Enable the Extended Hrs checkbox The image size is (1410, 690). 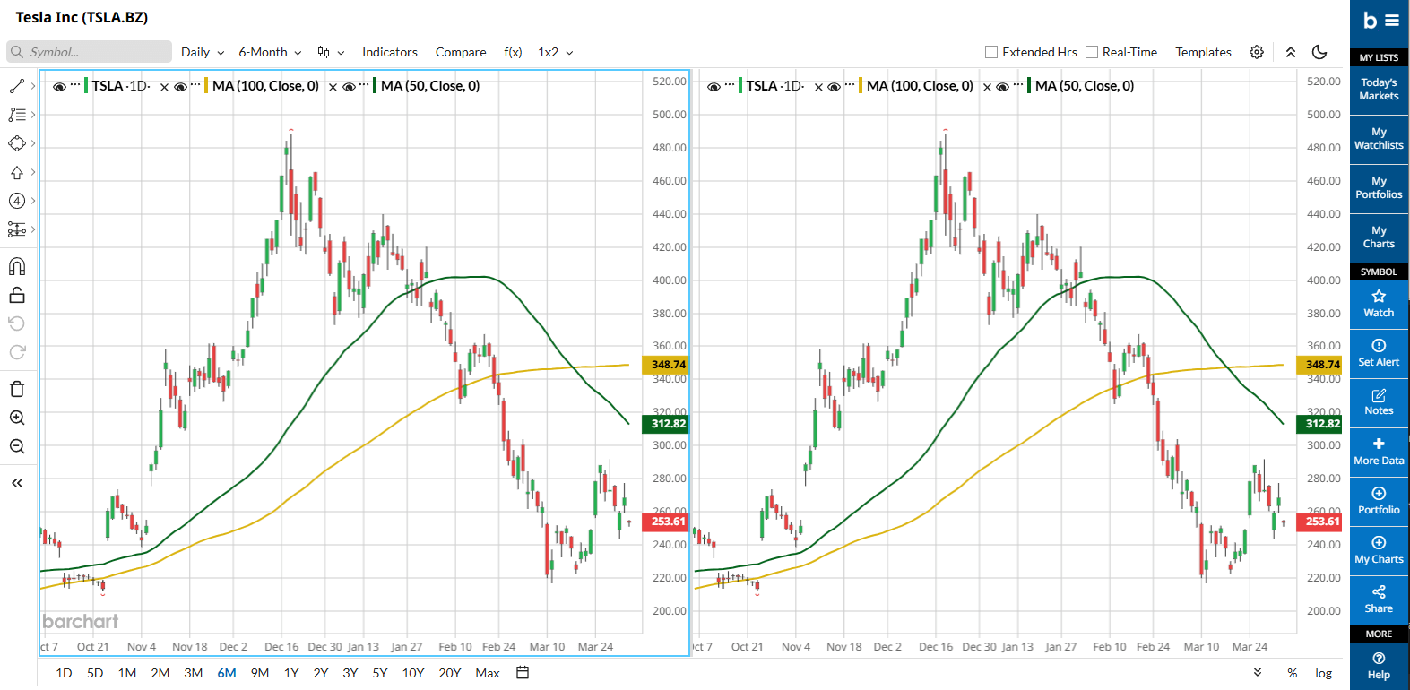coord(991,52)
